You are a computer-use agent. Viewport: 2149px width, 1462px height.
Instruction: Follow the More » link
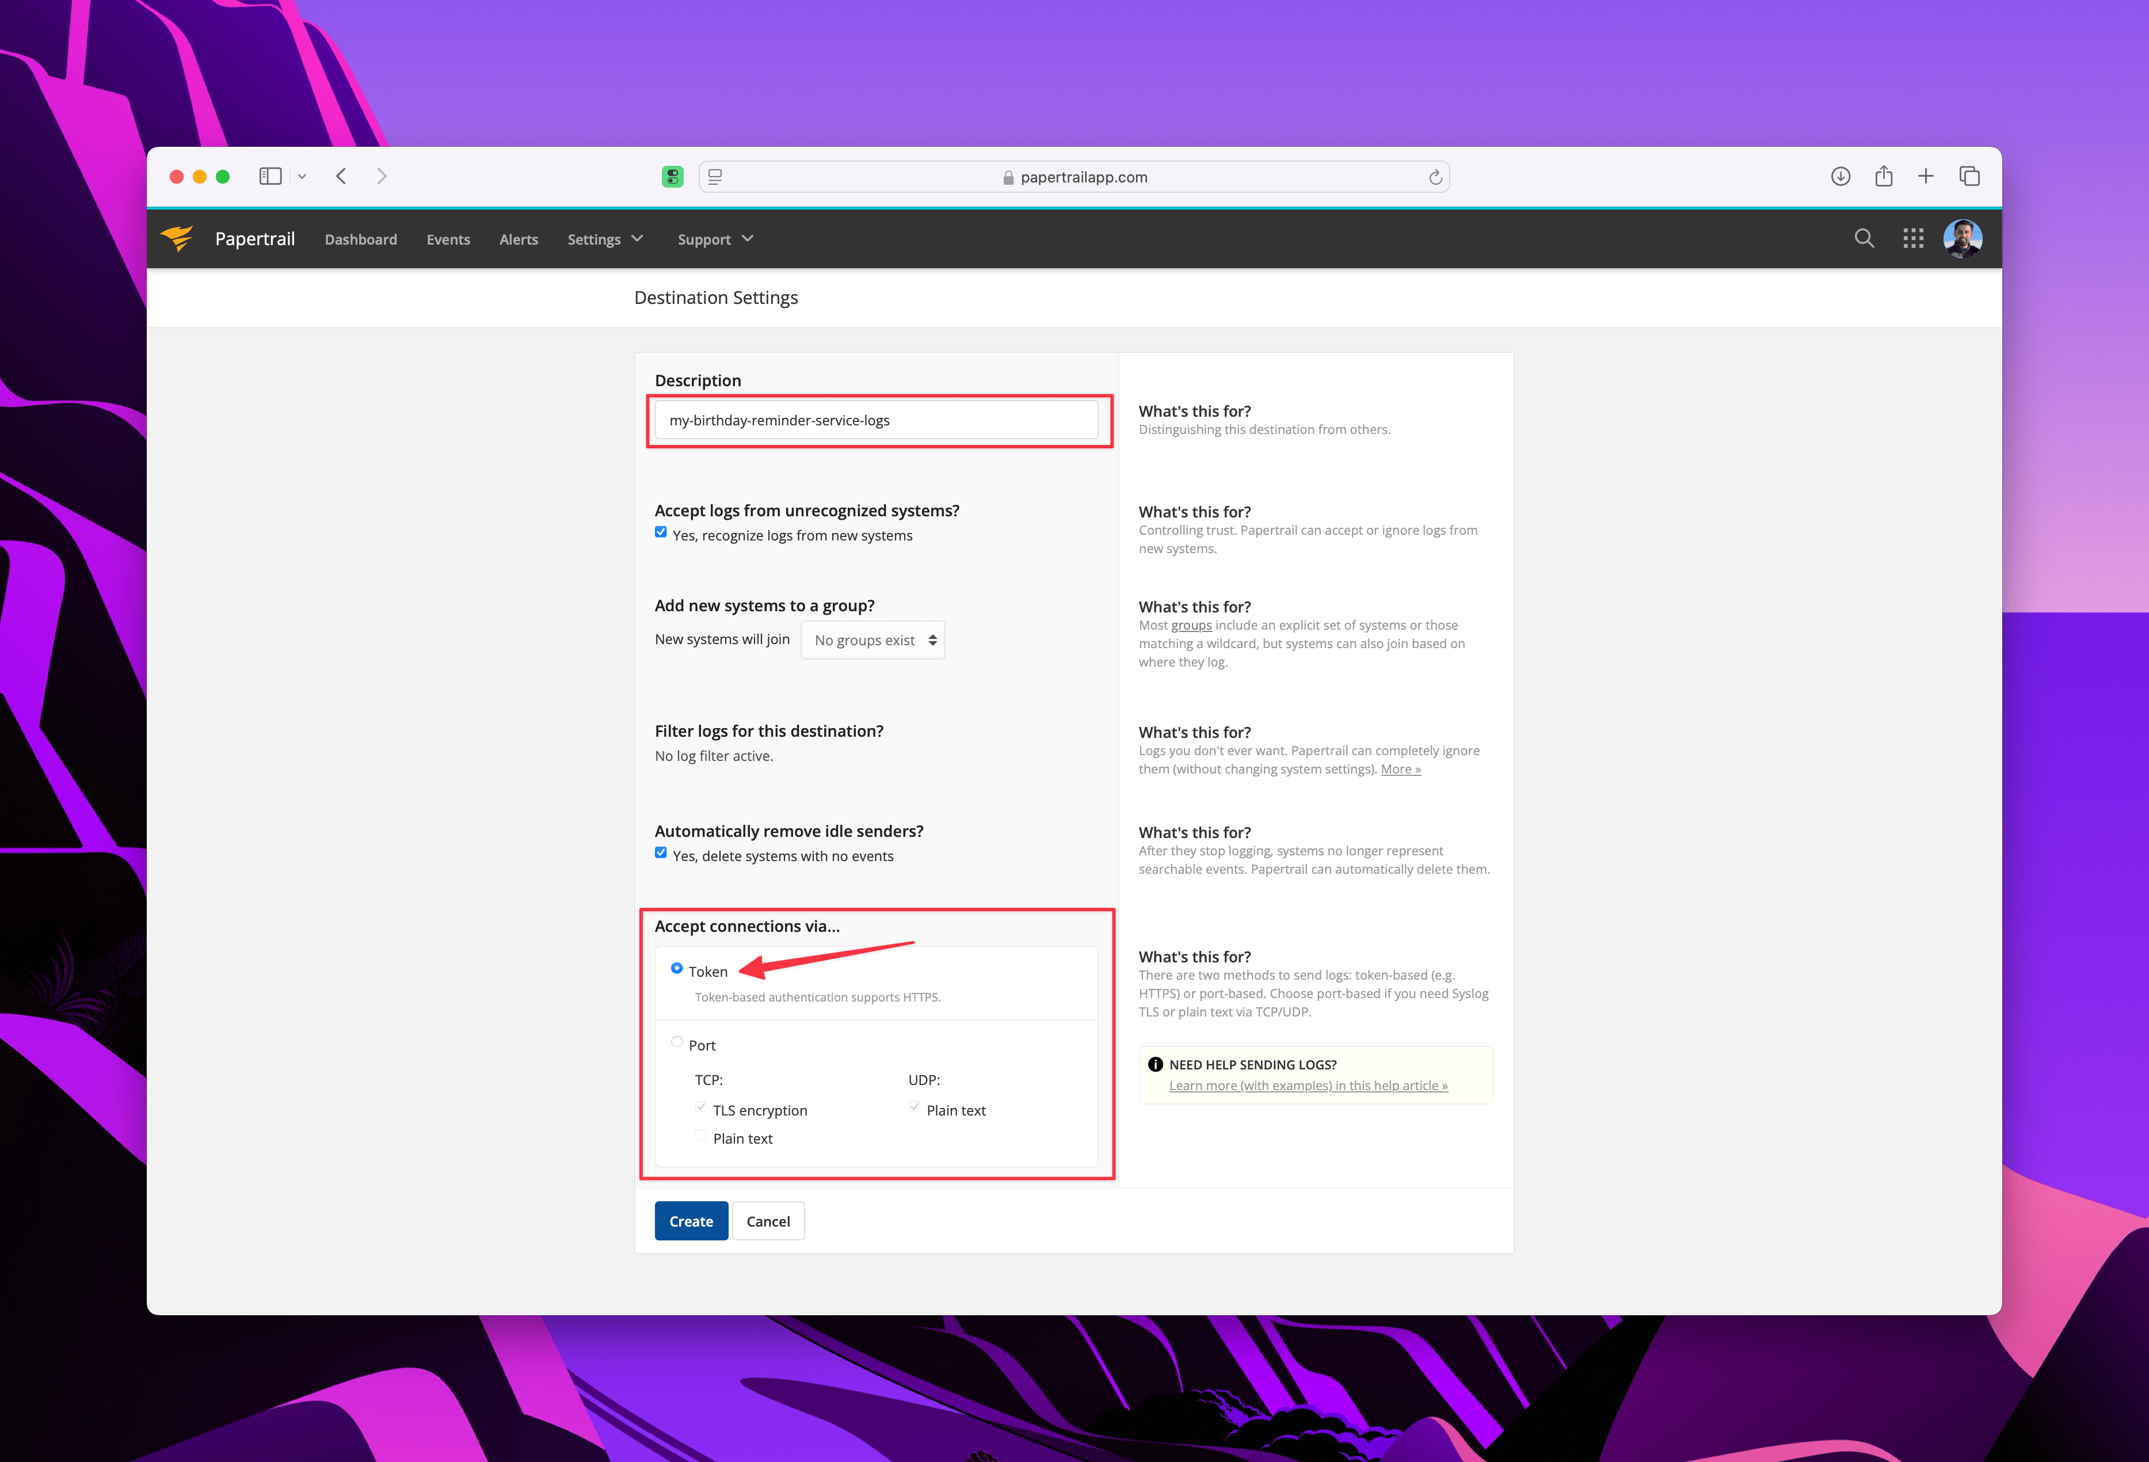coord(1400,768)
